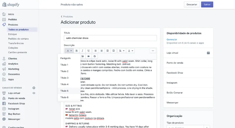Toggle bold formatting in the description editor
Screen dimensions: 235x128
76,51
